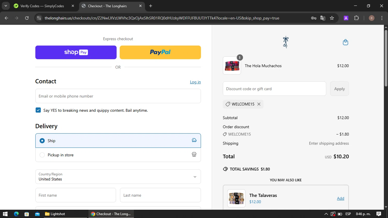Remove the WELCOME15 discount tag
This screenshot has height=218, width=388.
click(x=259, y=104)
